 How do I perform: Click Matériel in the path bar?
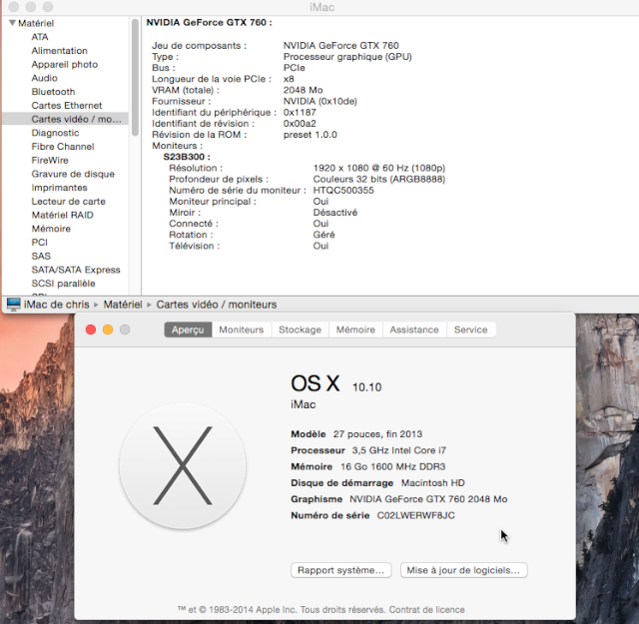tap(123, 305)
